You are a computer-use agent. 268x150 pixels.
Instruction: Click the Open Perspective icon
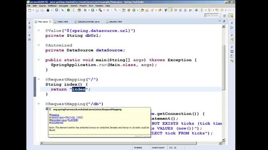tap(224, 16)
